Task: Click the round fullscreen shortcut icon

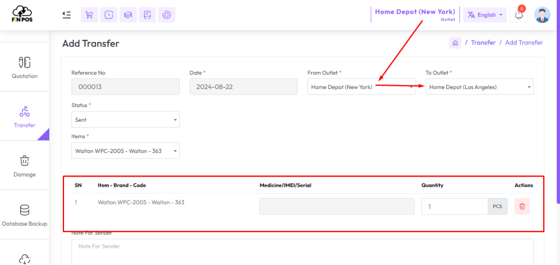Action: [x=166, y=15]
